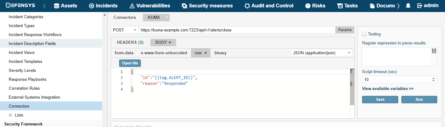Screen dimensions: 445x127
Task: Switch body type to binary
Action: pos(220,53)
